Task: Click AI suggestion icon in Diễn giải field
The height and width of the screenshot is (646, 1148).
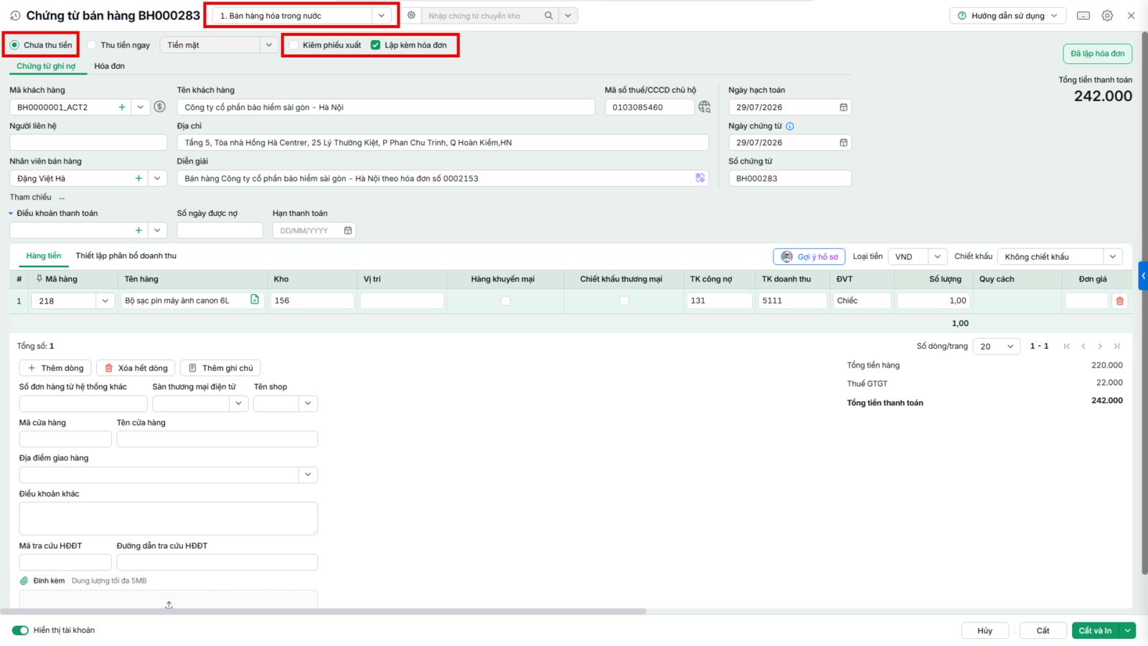Action: (700, 178)
